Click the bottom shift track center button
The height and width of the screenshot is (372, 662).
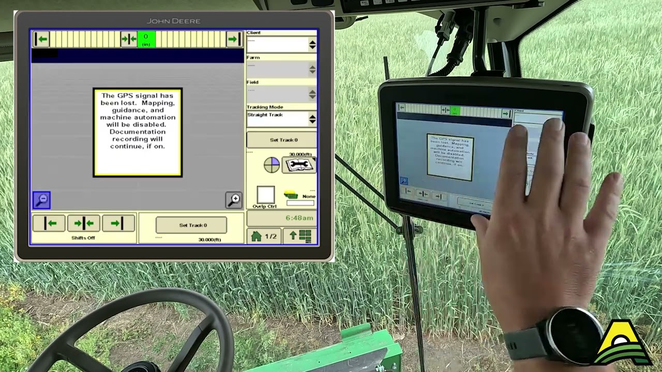point(84,223)
